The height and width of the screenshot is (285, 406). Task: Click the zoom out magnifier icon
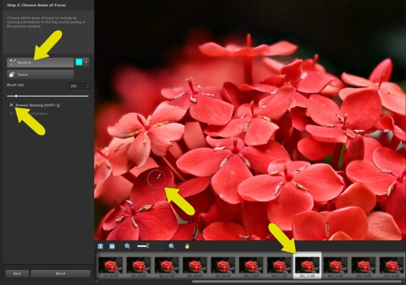click(x=127, y=246)
